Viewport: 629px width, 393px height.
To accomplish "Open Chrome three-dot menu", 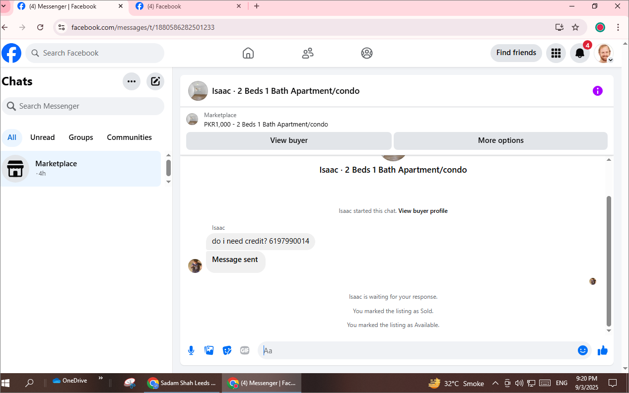I will coord(618,27).
